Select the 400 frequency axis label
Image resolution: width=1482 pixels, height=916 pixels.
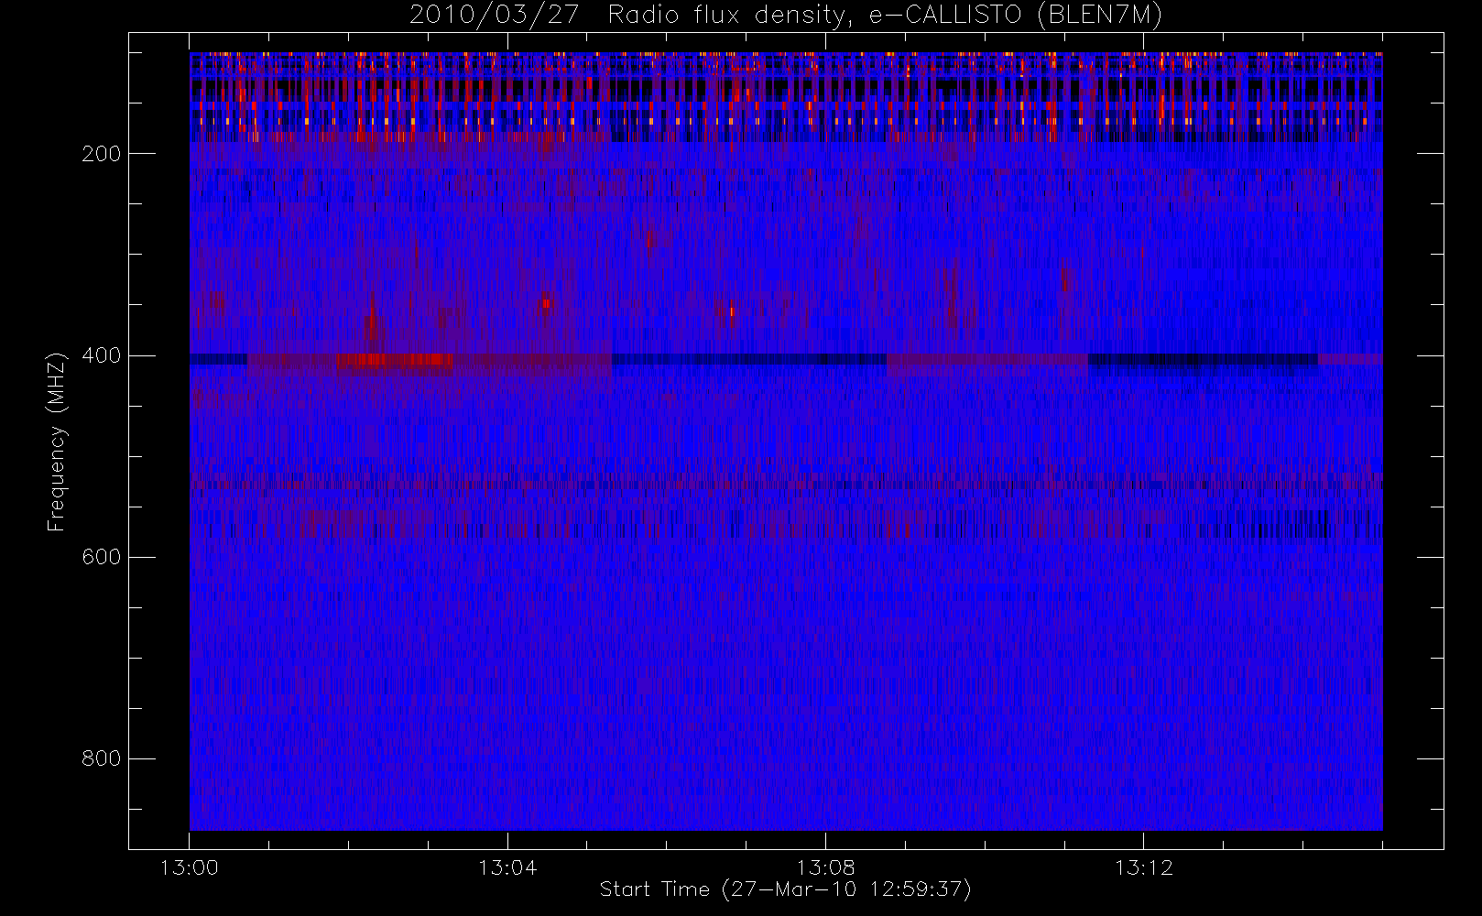(x=102, y=355)
